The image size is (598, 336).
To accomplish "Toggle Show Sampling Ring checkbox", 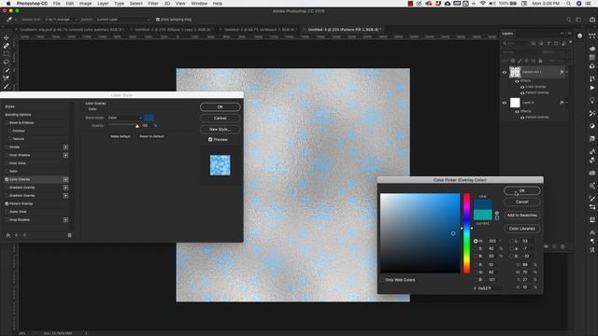I will coord(158,20).
